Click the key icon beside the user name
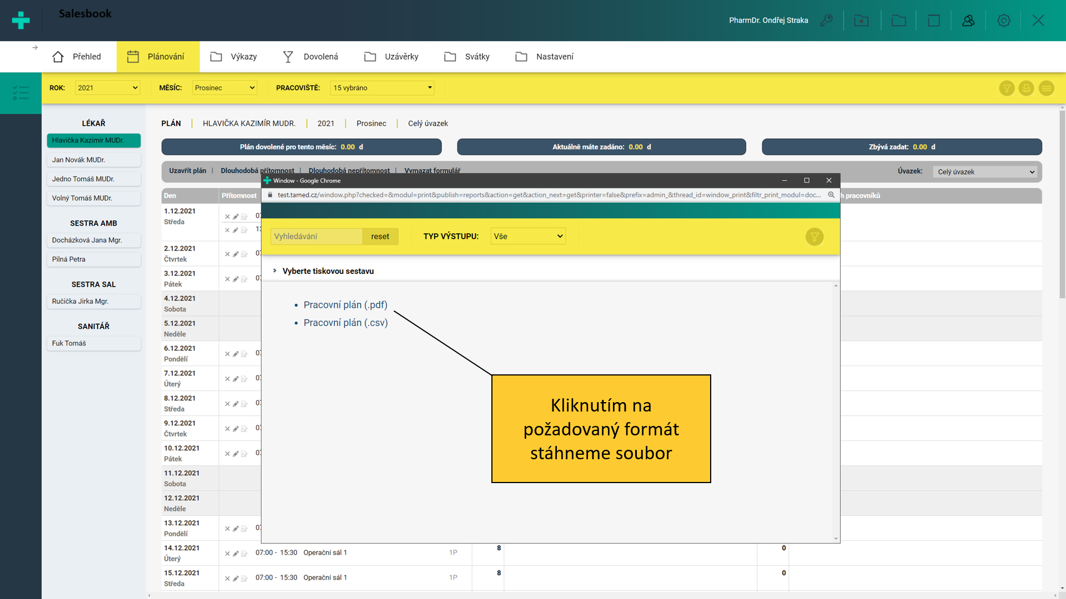Viewport: 1066px width, 599px height. point(827,21)
